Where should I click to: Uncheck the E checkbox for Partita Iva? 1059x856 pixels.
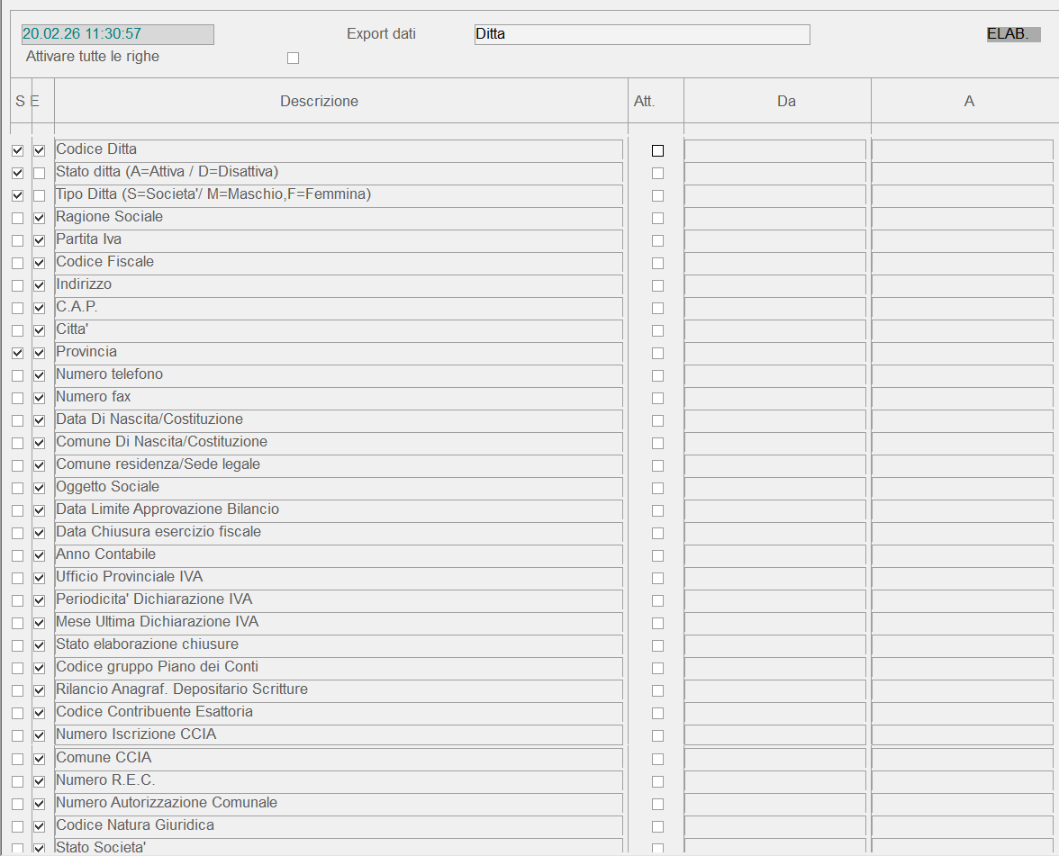click(39, 240)
